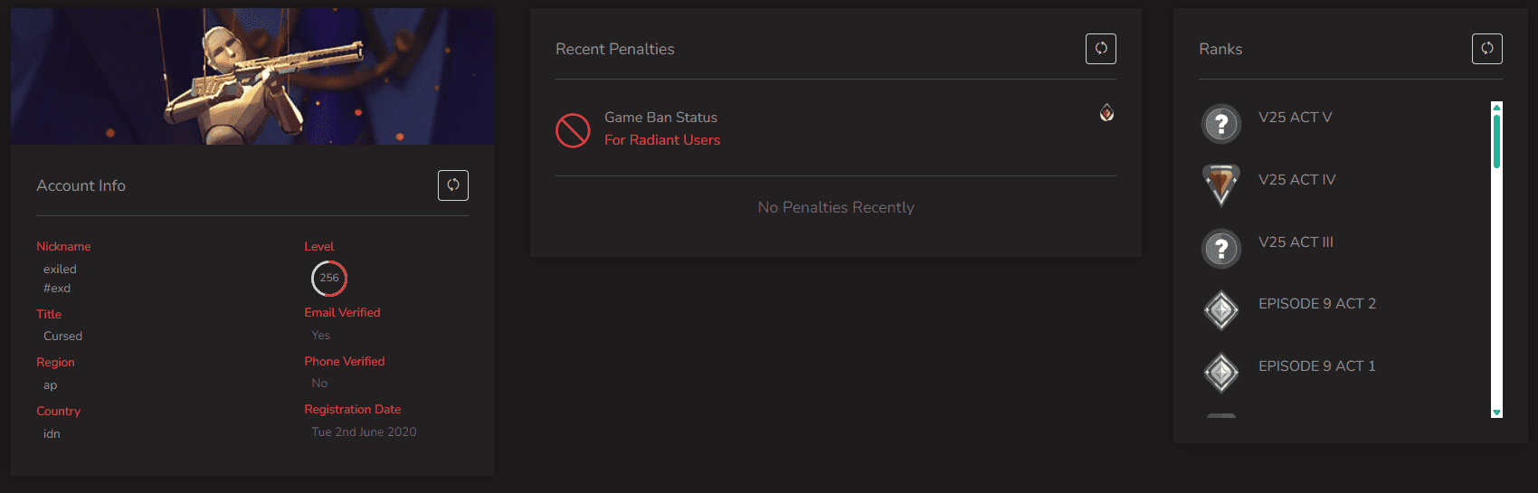This screenshot has height=493, width=1538.
Task: Select the V25 ACT IV label
Action: pos(1296,180)
